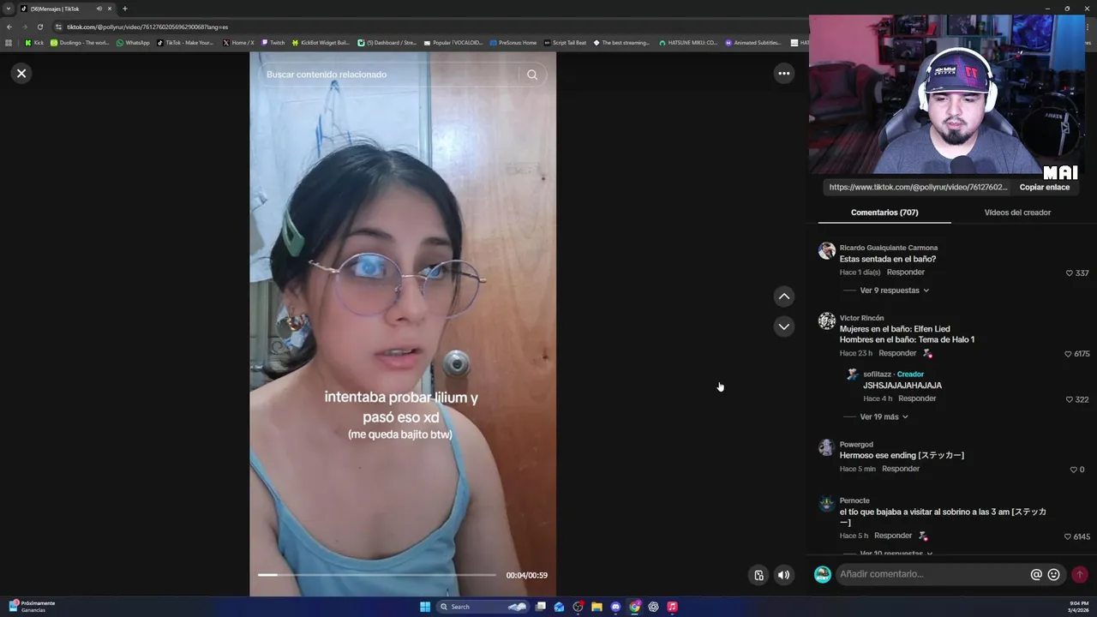Mute the video with speaker icon
Viewport: 1097px width, 617px height.
click(x=783, y=575)
